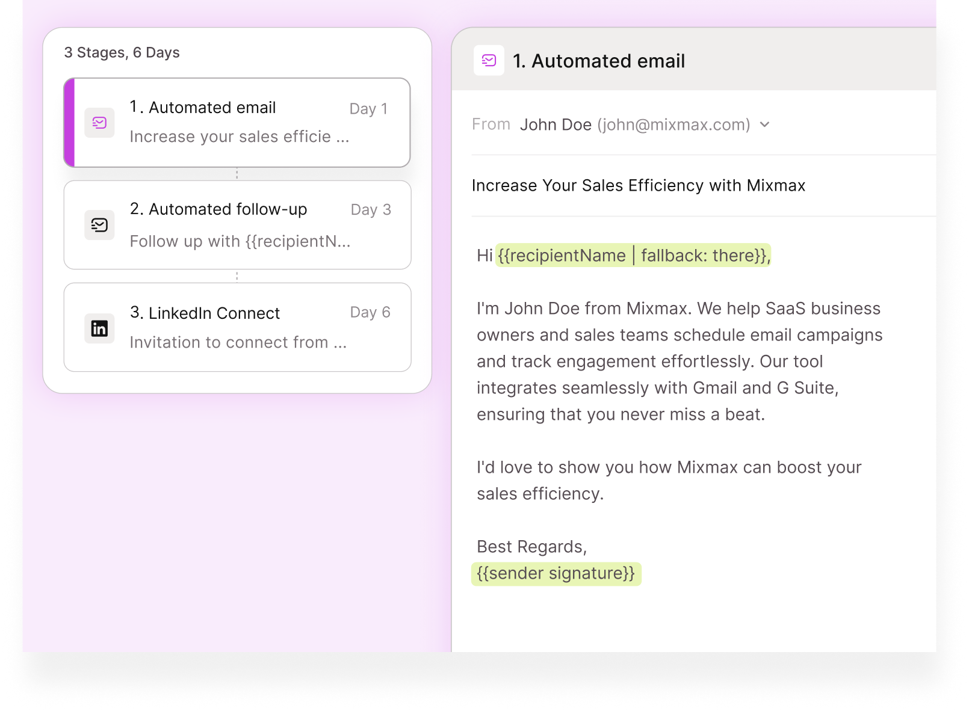Click the 'Day 6' label on LinkedIn stage
Image resolution: width=969 pixels, height=711 pixels.
370,313
